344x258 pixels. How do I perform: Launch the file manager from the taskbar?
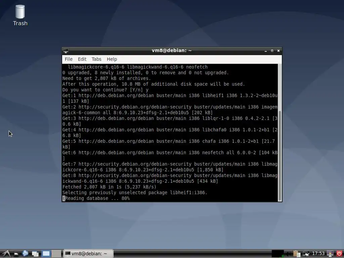pyautogui.click(x=16, y=254)
